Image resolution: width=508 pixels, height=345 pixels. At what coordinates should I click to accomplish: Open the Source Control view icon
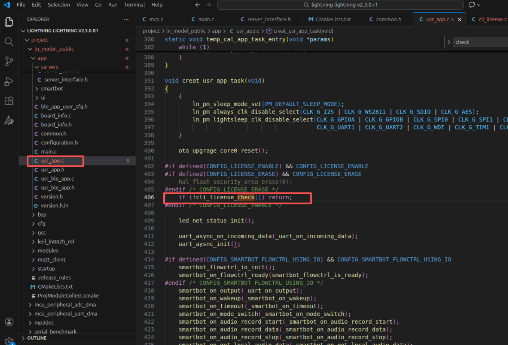(x=9, y=61)
